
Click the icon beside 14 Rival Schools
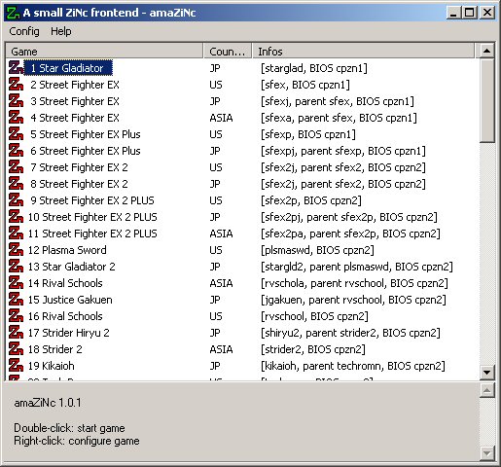click(16, 283)
